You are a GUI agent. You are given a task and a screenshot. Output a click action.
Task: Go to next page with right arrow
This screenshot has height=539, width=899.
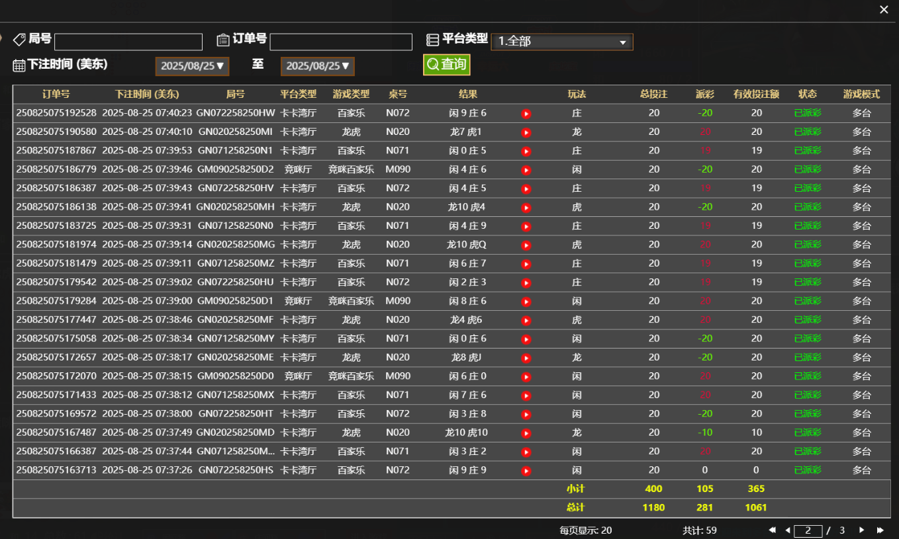click(861, 530)
